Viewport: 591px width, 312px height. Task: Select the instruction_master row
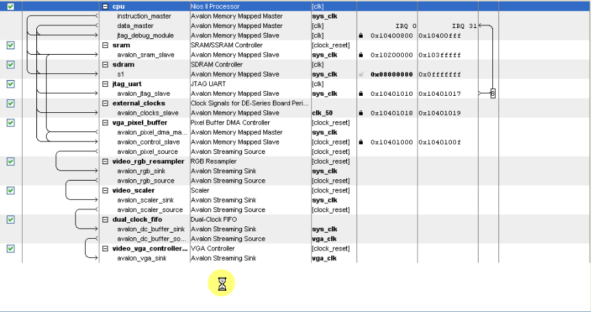click(143, 16)
